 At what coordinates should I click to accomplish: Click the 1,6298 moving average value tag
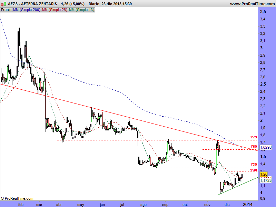266,147
